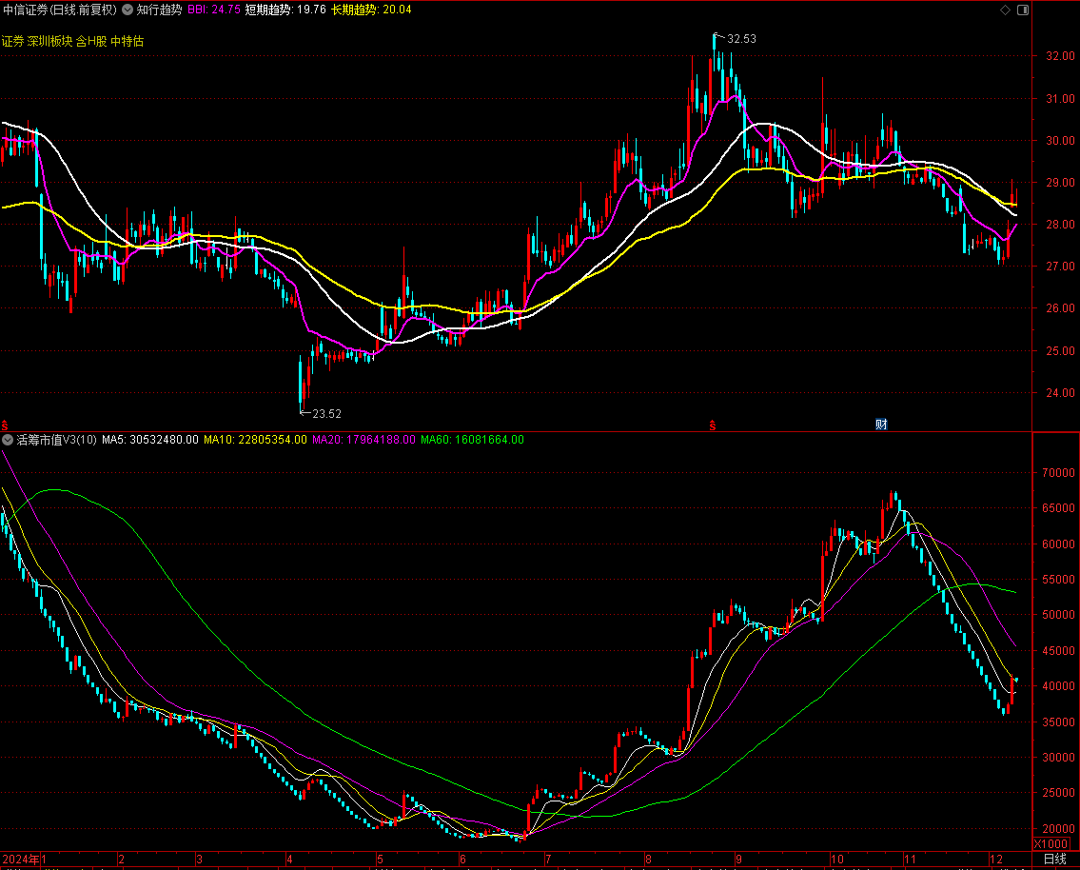The width and height of the screenshot is (1080, 870).
Task: Click the diamond marker icon at top right
Action: click(x=1005, y=10)
